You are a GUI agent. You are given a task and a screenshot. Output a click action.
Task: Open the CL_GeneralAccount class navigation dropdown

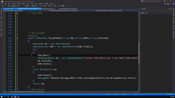(x=71, y=11)
